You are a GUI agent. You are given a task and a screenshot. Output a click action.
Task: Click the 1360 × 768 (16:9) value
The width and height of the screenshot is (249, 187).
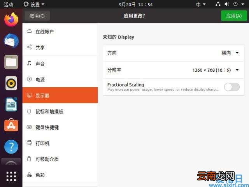point(212,70)
